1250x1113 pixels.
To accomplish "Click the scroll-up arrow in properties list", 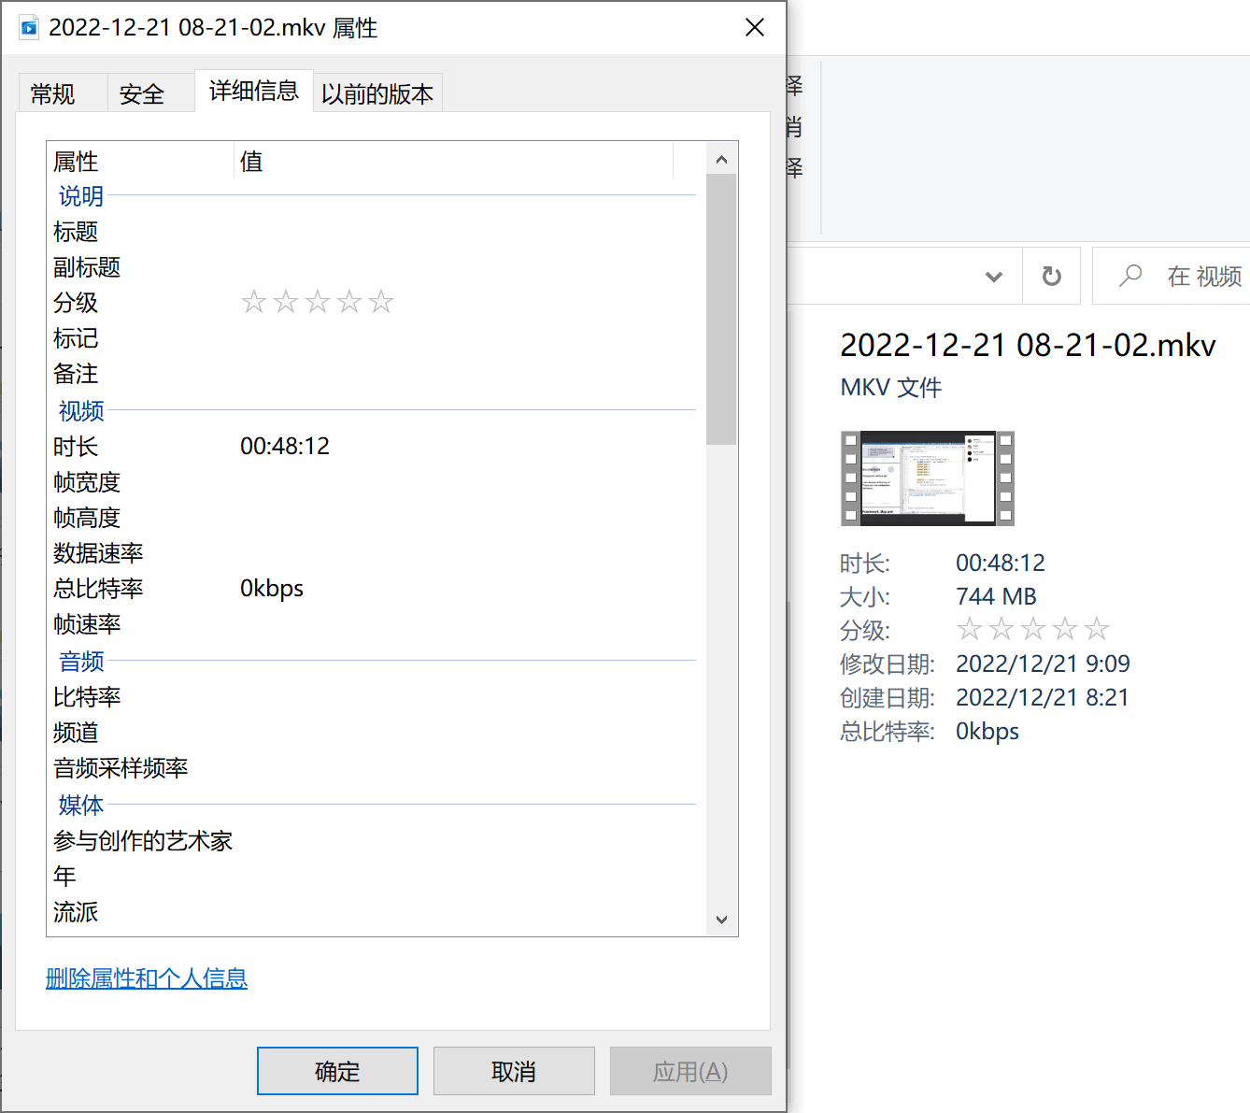I will point(721,158).
